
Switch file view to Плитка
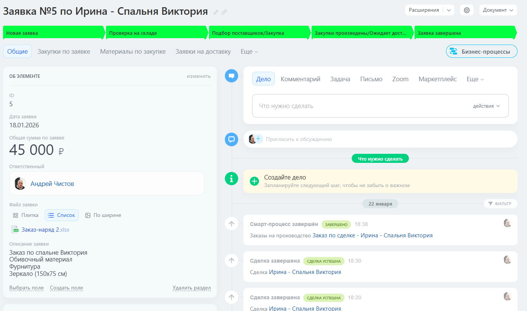coord(26,215)
